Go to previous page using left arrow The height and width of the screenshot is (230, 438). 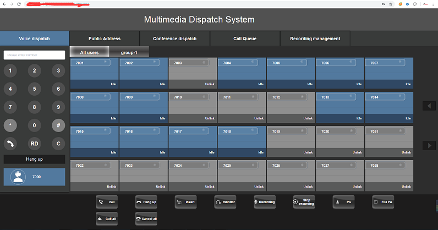pos(428,106)
